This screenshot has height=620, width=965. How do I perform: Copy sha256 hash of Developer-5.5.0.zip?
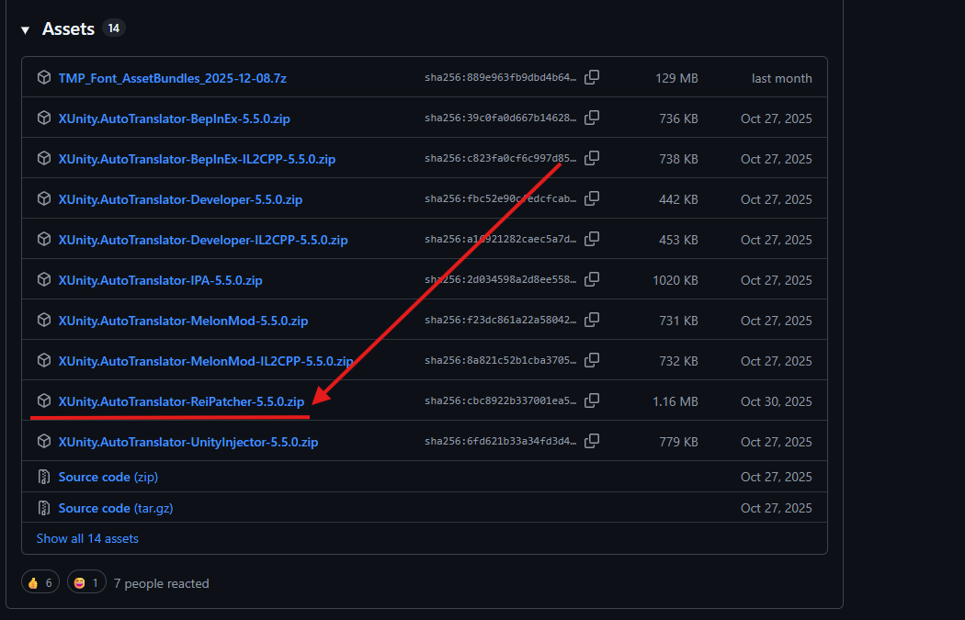coord(592,198)
